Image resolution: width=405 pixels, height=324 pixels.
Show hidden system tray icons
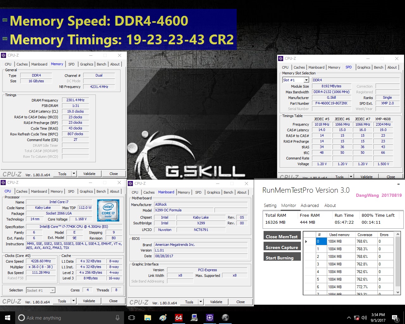click(349, 318)
